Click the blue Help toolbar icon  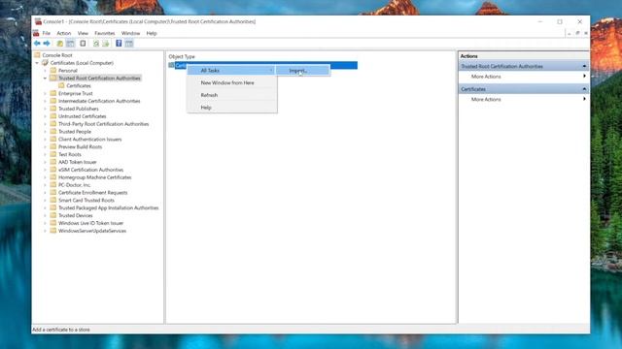(119, 43)
